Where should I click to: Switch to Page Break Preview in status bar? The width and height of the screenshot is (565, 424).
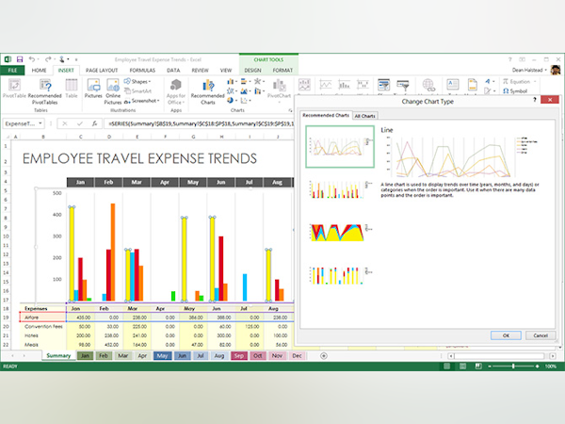(478, 366)
